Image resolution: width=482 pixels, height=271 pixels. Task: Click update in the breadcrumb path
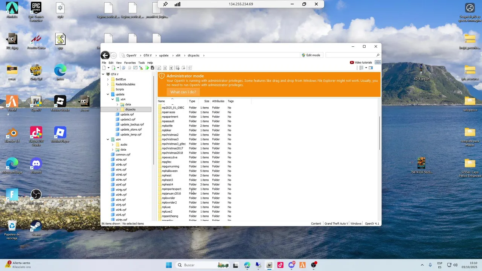pyautogui.click(x=164, y=55)
